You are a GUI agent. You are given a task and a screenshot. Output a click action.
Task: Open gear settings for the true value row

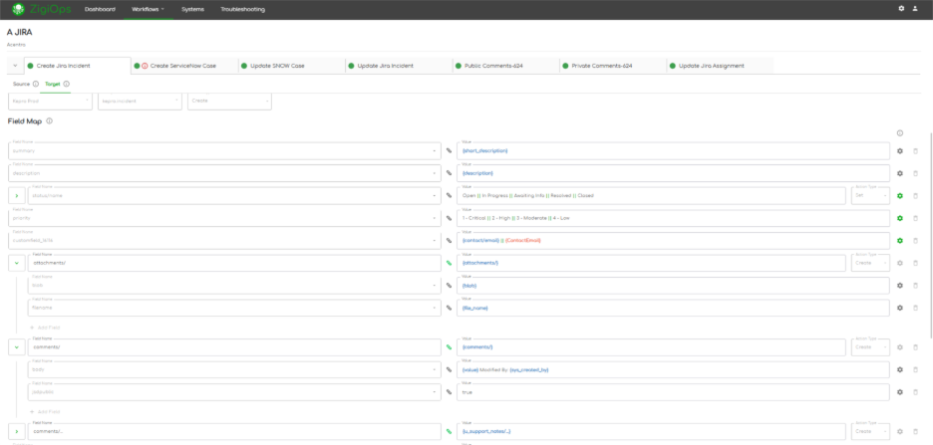click(900, 392)
